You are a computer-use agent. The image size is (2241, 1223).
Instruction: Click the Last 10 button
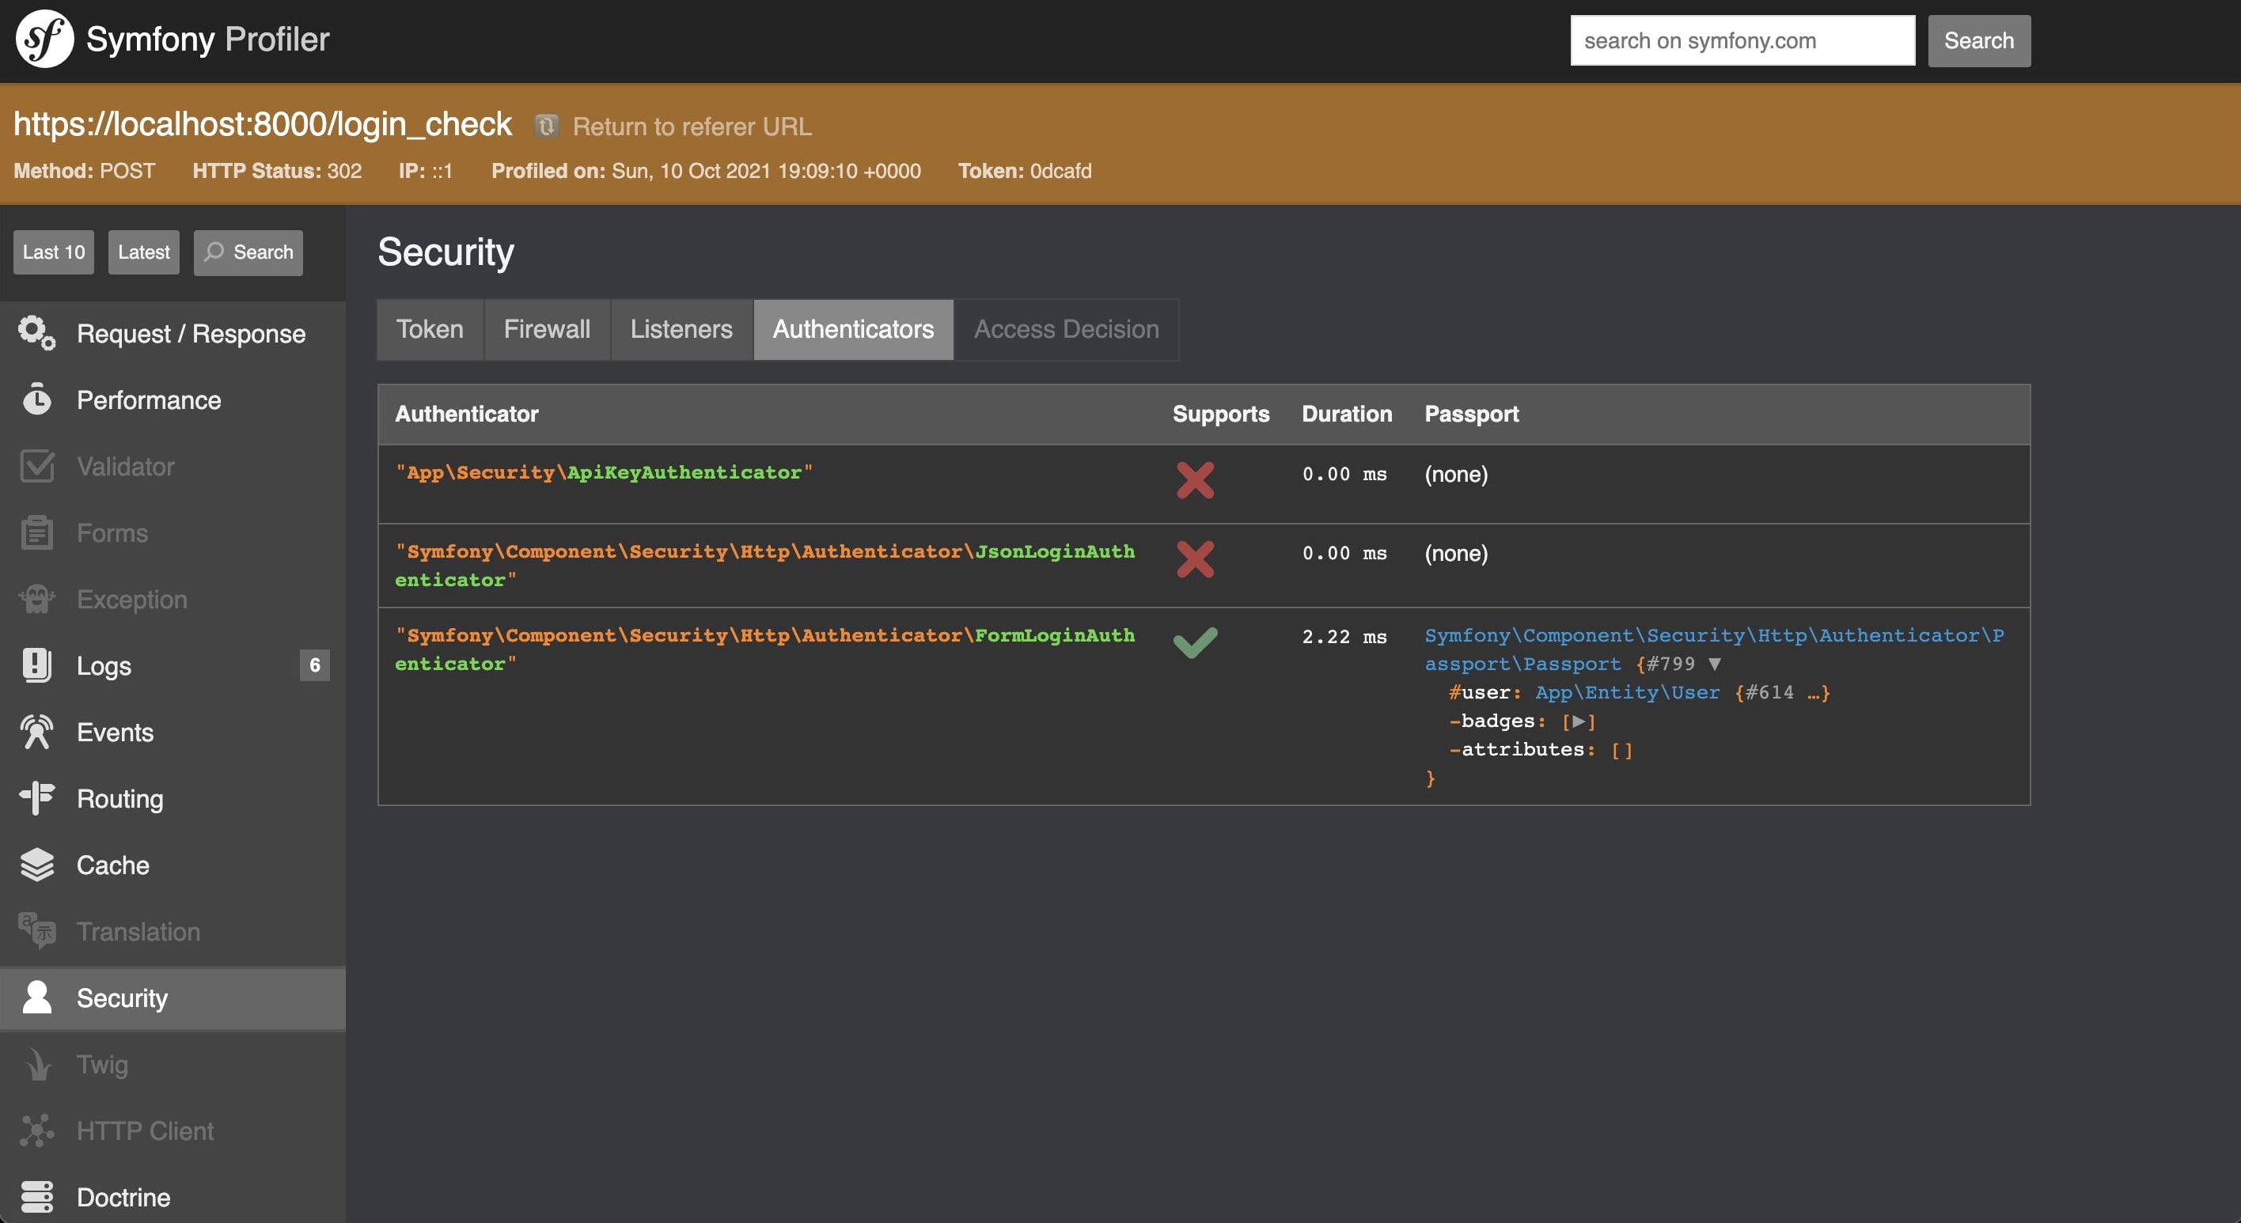(53, 252)
